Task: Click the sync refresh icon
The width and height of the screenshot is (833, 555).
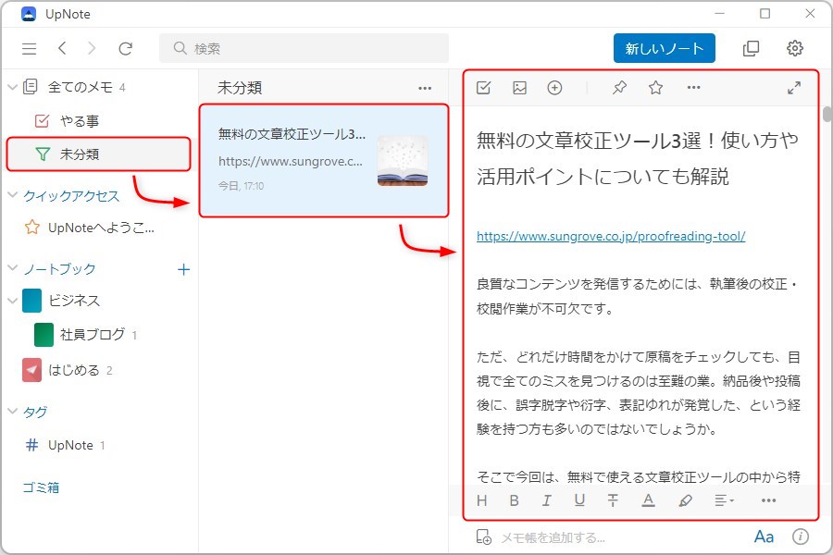Action: coord(125,49)
